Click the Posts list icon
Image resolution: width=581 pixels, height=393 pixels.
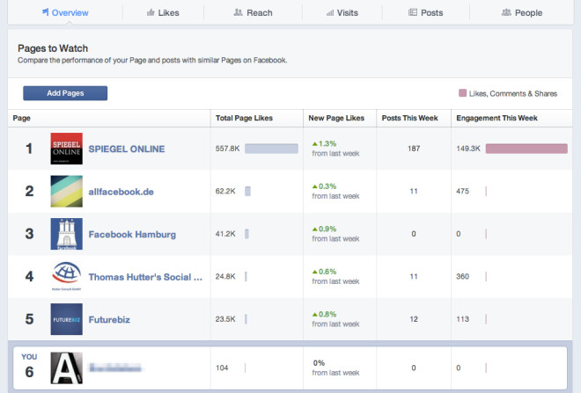click(x=412, y=12)
